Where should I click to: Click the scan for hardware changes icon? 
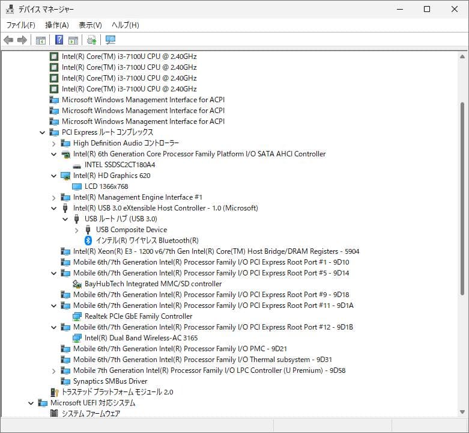pyautogui.click(x=110, y=40)
